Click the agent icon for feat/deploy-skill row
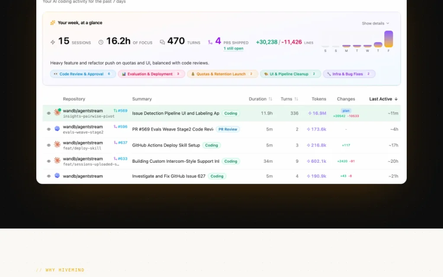This screenshot has height=277, width=443. tap(58, 145)
